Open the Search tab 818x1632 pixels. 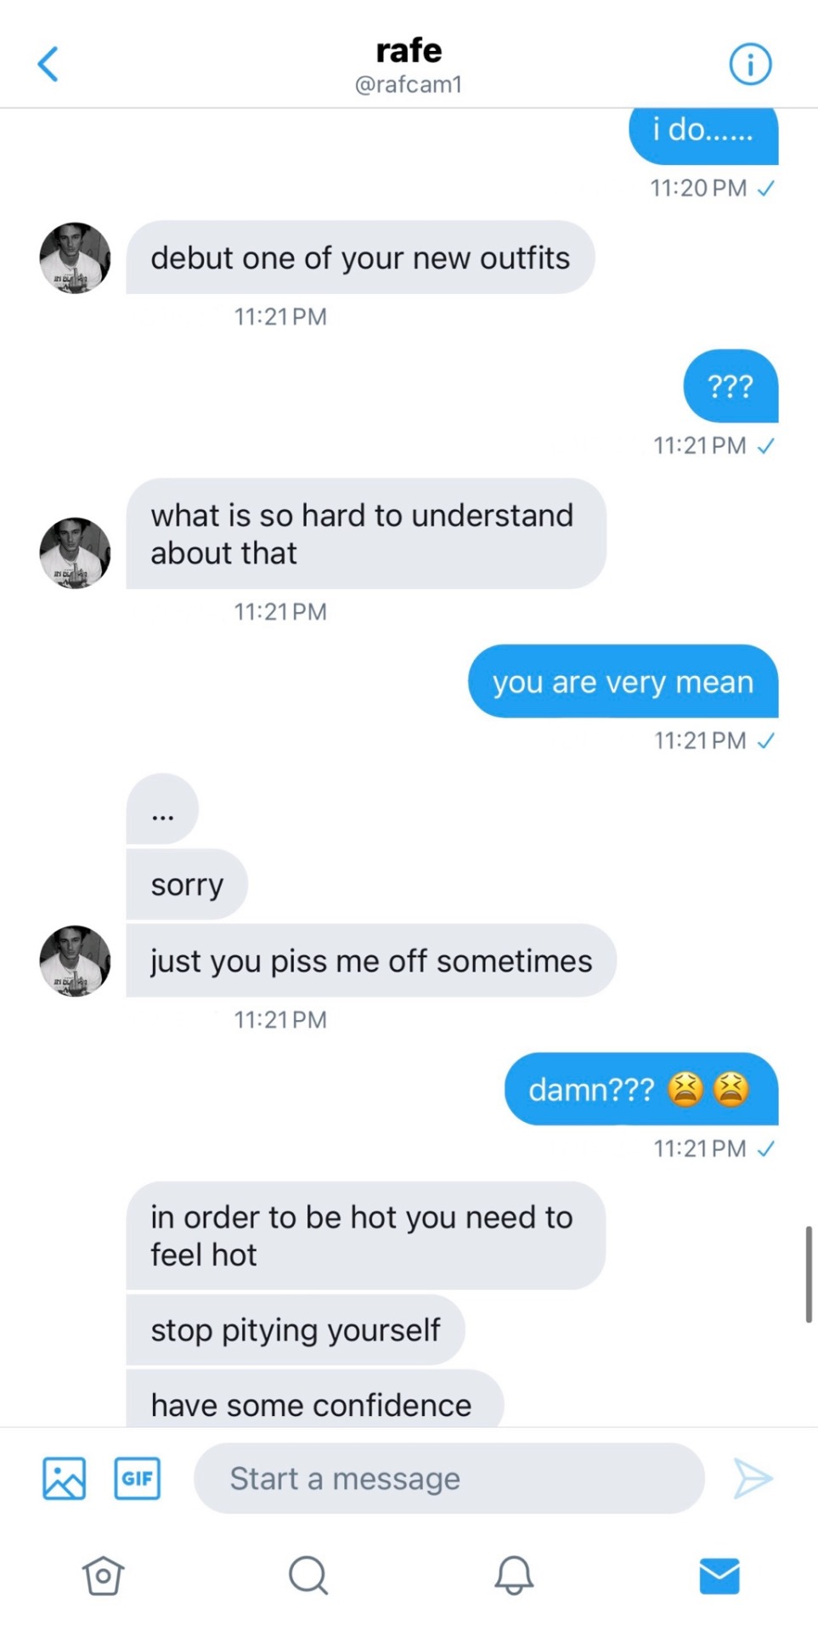(307, 1576)
